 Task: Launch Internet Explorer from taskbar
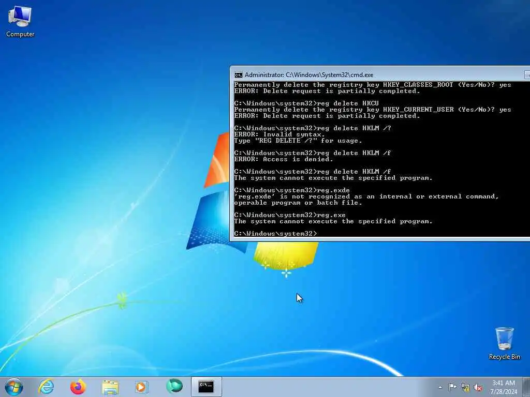pos(46,387)
